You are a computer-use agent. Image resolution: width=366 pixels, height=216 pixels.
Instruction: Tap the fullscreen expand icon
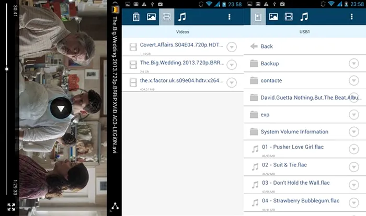click(x=11, y=207)
